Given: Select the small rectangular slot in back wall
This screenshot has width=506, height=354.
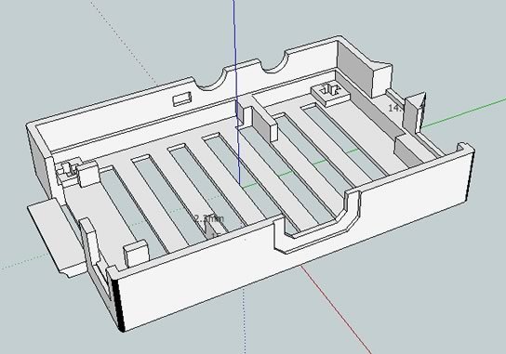Looking at the screenshot, I should point(182,98).
